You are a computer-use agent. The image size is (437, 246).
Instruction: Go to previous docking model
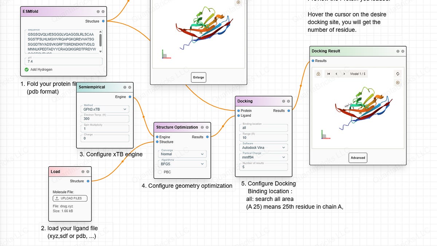coord(336,74)
